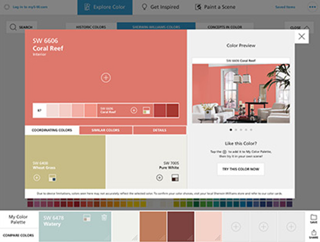The image size is (320, 242).
Task: Add Wheat Grass to palette with plus icon
Action: tap(37, 178)
